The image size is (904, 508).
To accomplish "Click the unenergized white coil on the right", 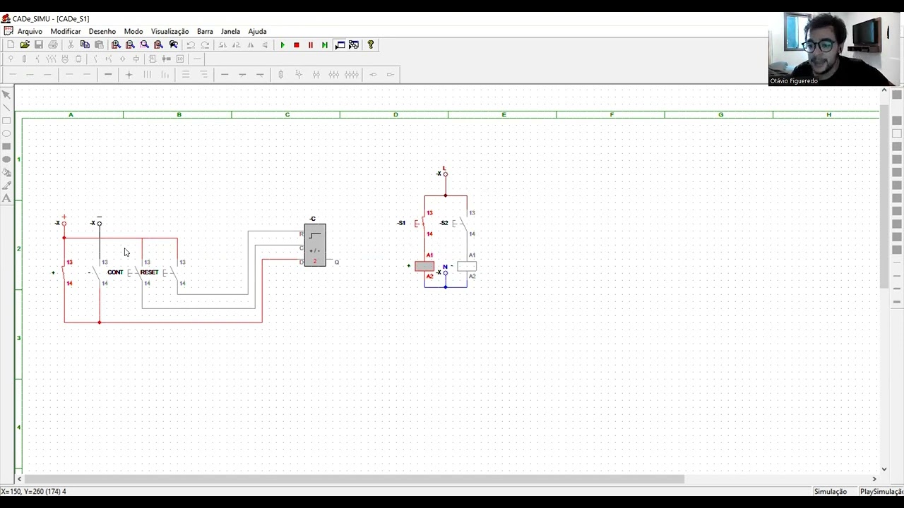I will coord(467,266).
